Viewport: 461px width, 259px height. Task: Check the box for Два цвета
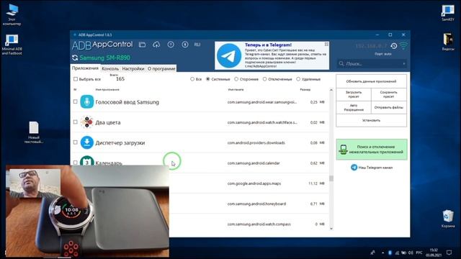click(75, 122)
